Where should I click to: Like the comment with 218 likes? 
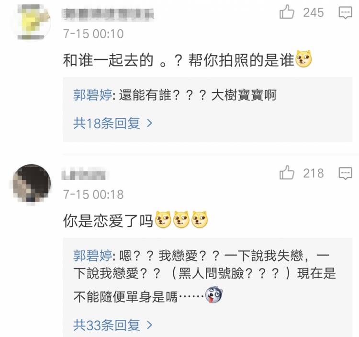click(x=287, y=172)
